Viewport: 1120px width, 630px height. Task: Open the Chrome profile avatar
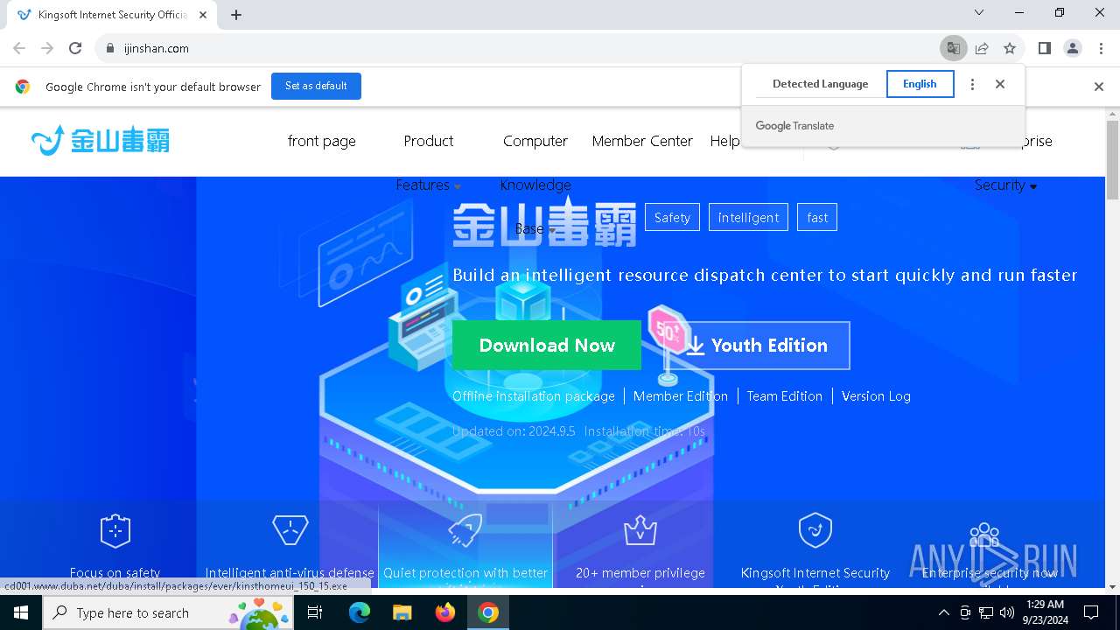tap(1073, 48)
